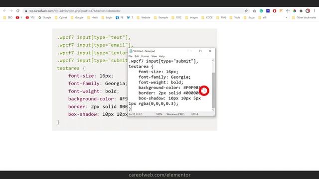Open Notepad's File menu

(x=131, y=56)
